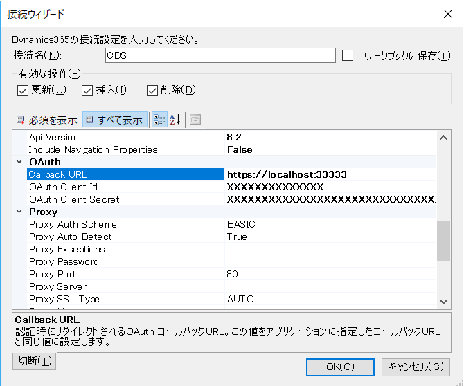This screenshot has height=386, width=464.
Task: Toggle the 更新(U) checkbox
Action: coord(23,91)
